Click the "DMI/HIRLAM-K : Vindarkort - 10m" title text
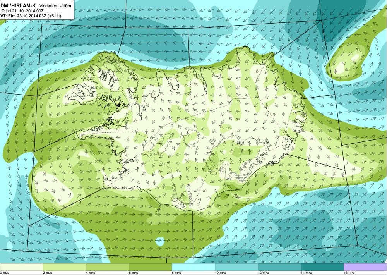The image size is (387, 275). coord(36,6)
